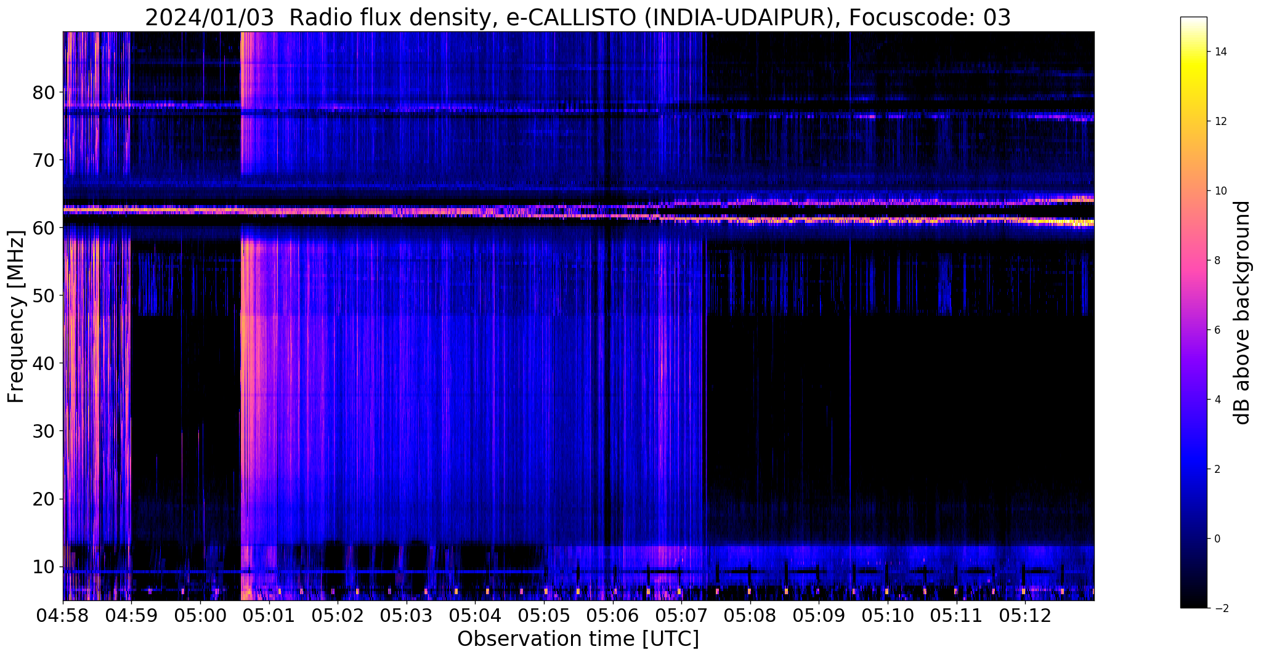The height and width of the screenshot is (657, 1261).
Task: Click the colorbar tick label 4
Action: (1217, 400)
